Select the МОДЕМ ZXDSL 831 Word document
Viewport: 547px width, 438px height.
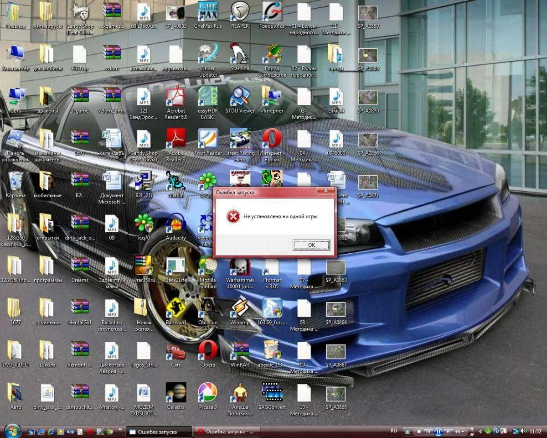pyautogui.click(x=144, y=400)
